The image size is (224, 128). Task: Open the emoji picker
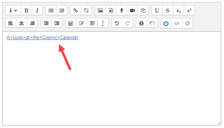pos(188,23)
